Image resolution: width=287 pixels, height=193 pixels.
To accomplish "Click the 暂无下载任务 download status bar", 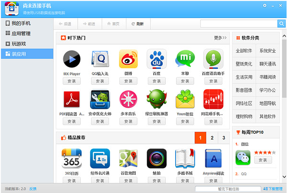I will 228,189.
